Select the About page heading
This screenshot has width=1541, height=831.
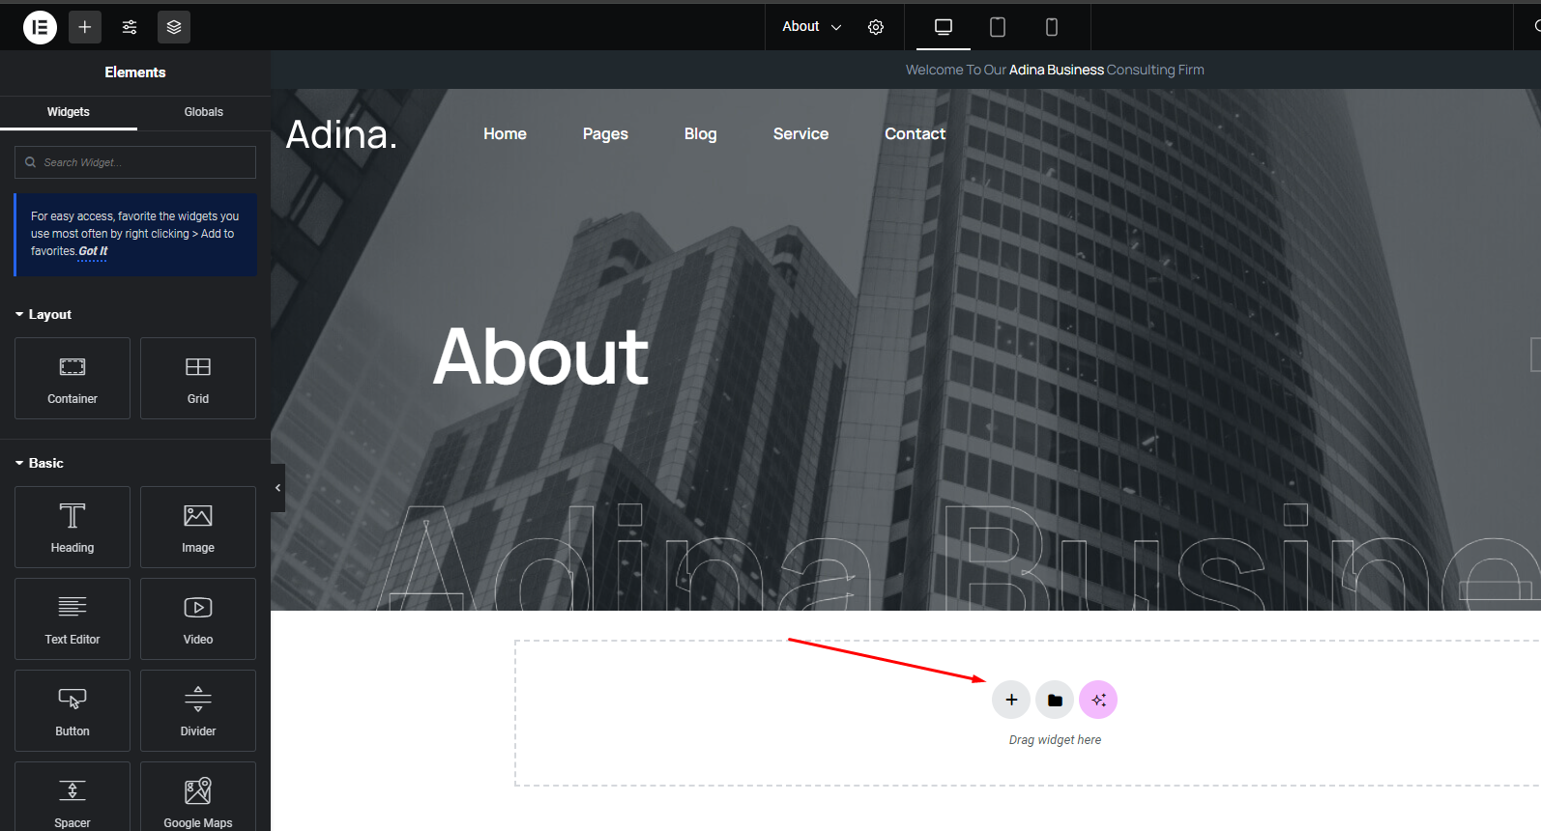click(x=540, y=357)
